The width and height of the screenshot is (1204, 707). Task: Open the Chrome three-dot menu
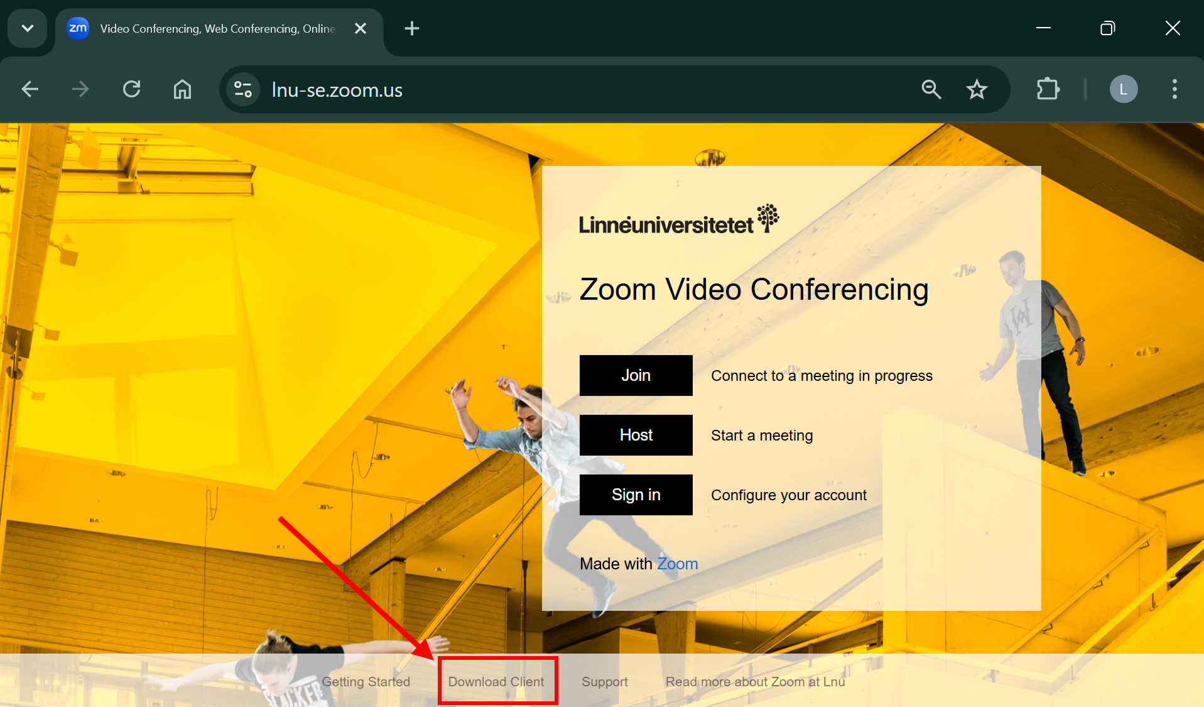tap(1174, 89)
